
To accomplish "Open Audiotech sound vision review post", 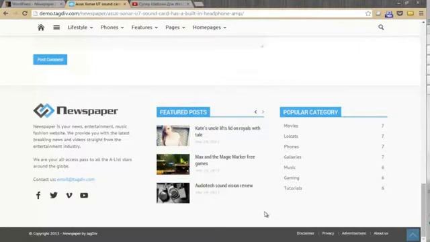I will [224, 186].
